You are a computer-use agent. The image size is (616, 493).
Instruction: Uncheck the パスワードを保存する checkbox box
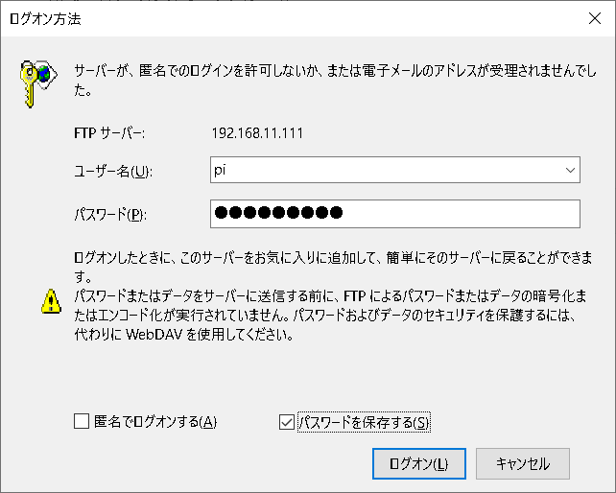coord(286,422)
